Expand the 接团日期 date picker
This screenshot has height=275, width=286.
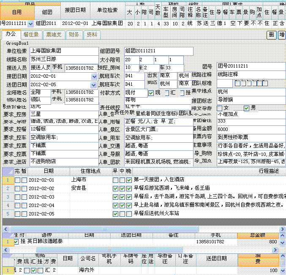(x=94, y=76)
